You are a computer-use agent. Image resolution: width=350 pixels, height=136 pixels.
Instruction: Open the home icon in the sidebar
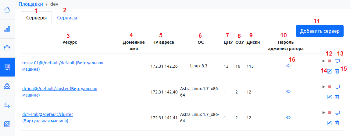coord(7,10)
